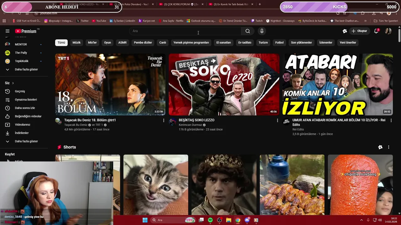Select the Pembe diziler filter chip
The height and width of the screenshot is (225, 401).
click(143, 42)
